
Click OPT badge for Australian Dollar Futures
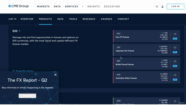click(x=175, y=80)
